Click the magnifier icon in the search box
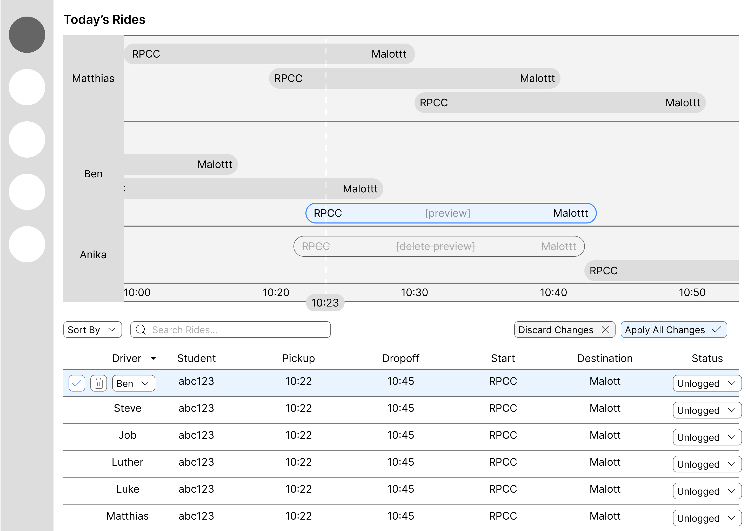 pyautogui.click(x=141, y=330)
